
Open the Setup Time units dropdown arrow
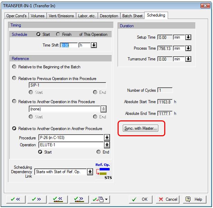click(x=188, y=37)
